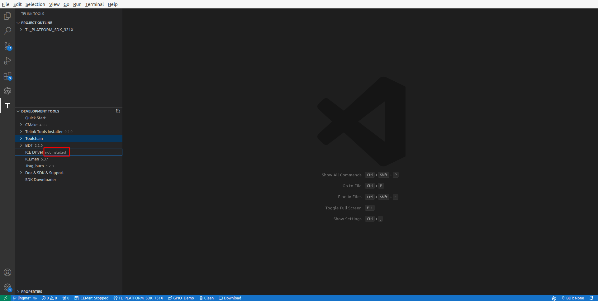Select SDK Downloader in the tree

pos(40,179)
